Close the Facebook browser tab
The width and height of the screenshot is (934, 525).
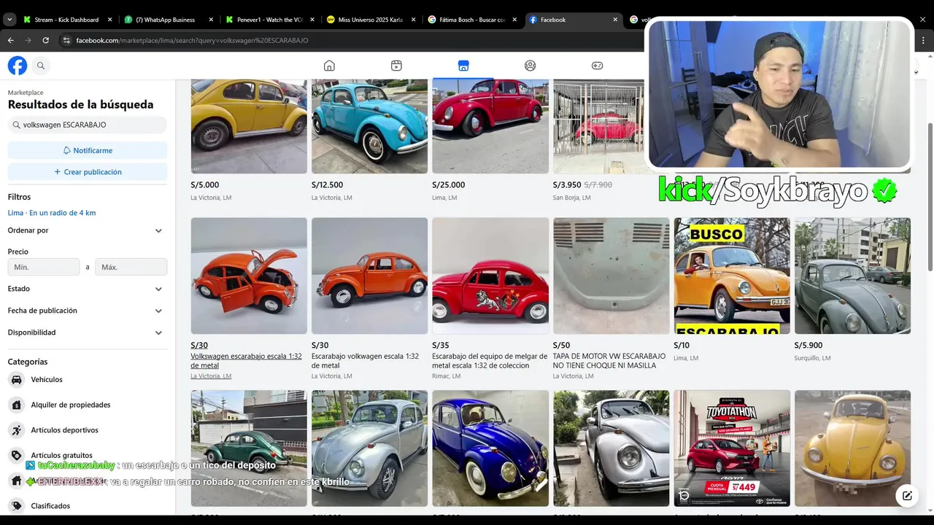pyautogui.click(x=615, y=20)
